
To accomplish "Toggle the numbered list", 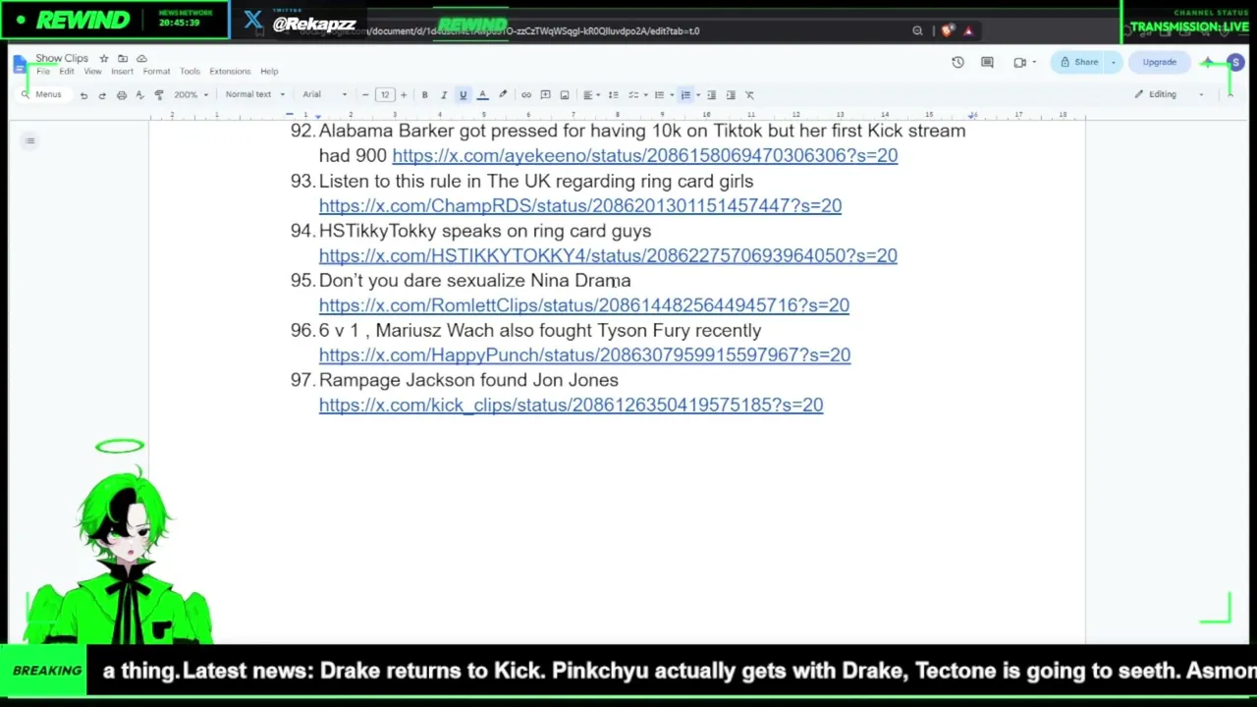I will point(684,95).
